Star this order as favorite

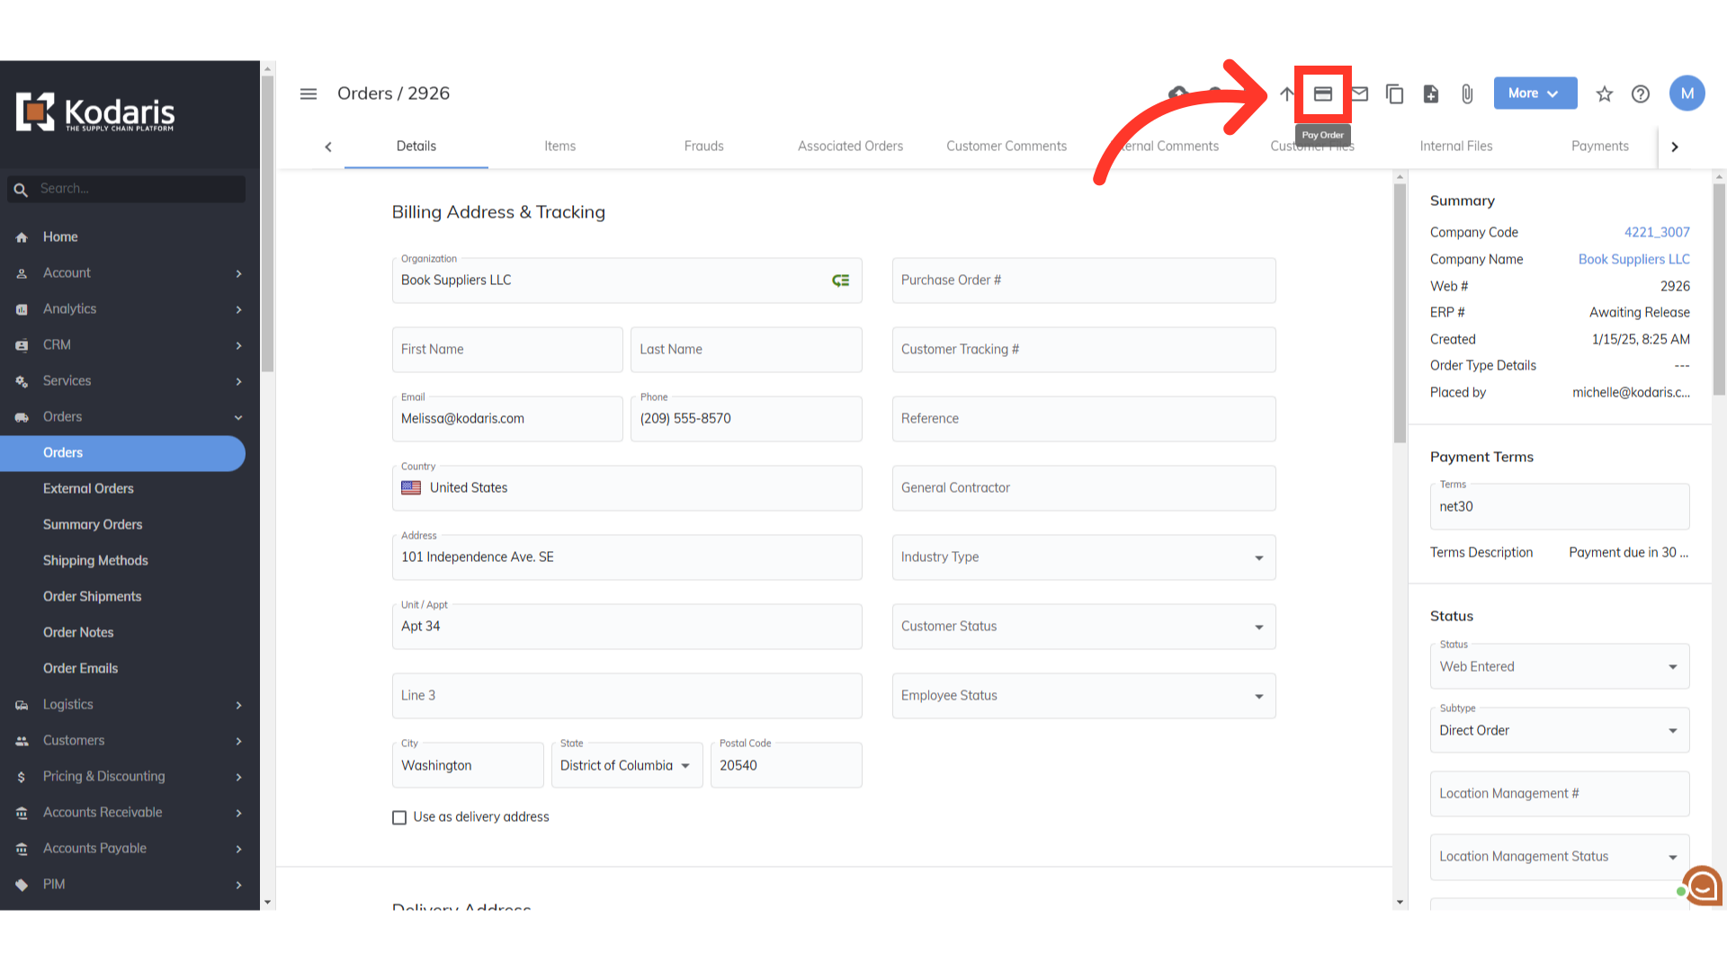1604,94
